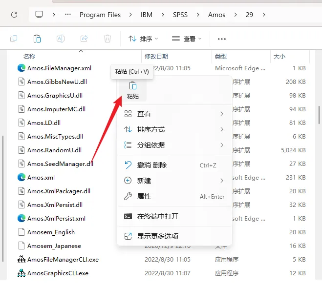The width and height of the screenshot is (322, 287).
Task: Click the Edge icon of Amos.XmlPersist.xml
Action: 21,219
